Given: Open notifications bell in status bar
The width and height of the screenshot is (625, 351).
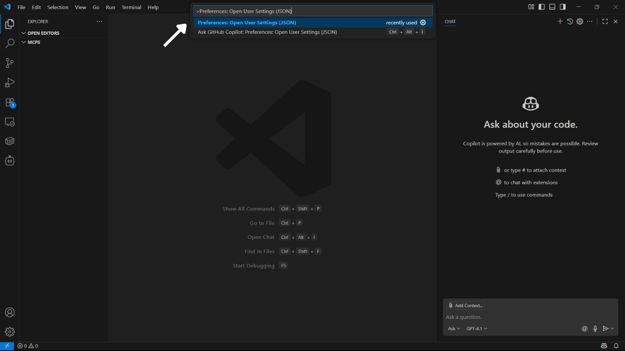Looking at the screenshot, I should click(616, 346).
